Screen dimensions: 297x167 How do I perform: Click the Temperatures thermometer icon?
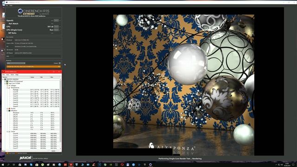(9, 88)
